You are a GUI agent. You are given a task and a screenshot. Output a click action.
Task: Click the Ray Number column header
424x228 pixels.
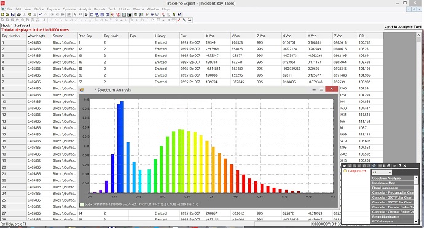[x=14, y=36]
